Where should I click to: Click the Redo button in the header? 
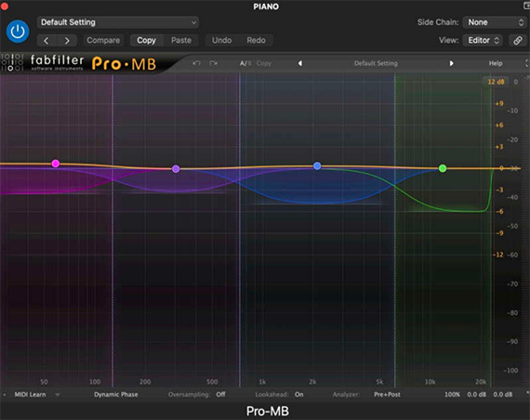click(256, 40)
